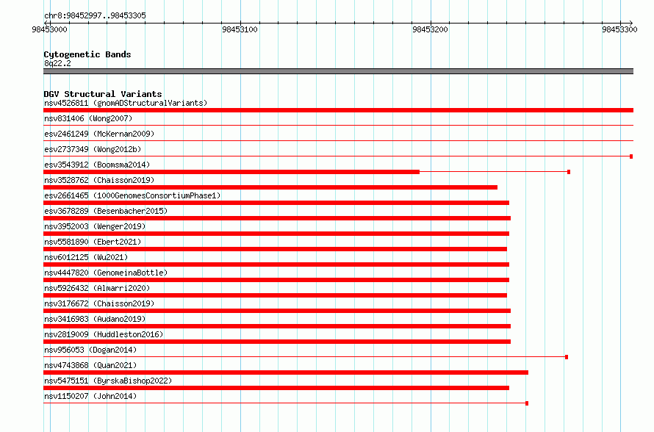Open variant nsv5475151 (ByrskaBishop2022)
Viewport: 654px width, 432px height.
(x=108, y=381)
